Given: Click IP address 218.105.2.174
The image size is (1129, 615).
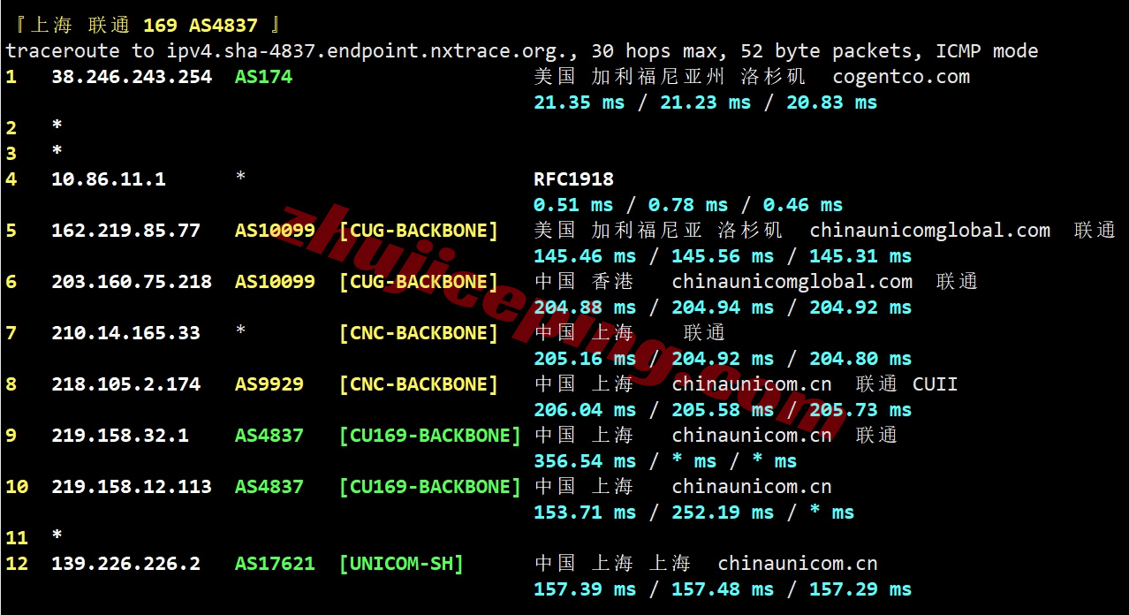Looking at the screenshot, I should coord(125,384).
